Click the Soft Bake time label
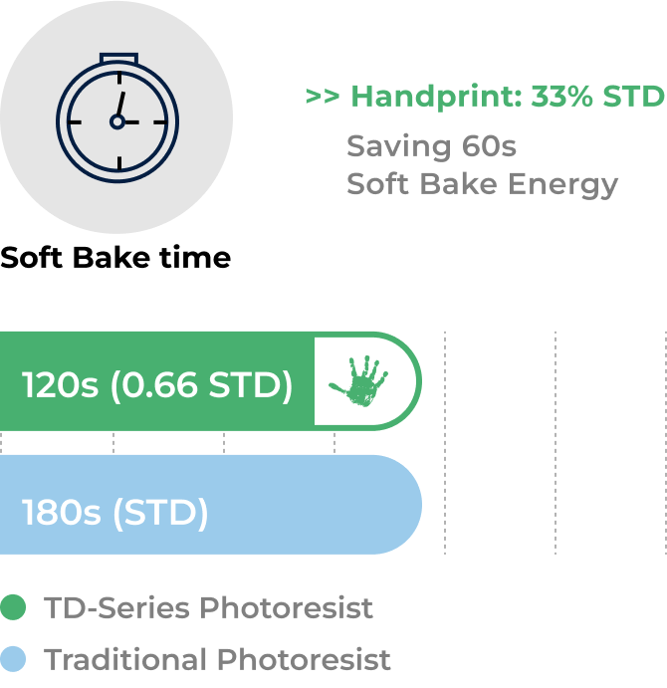667x688 pixels. (115, 257)
